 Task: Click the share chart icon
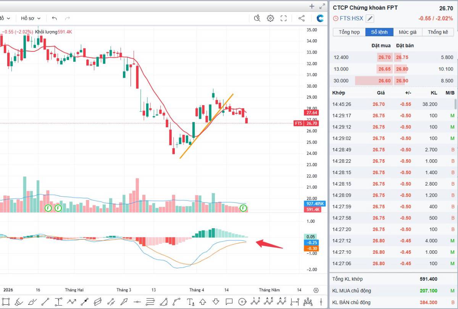[301, 18]
